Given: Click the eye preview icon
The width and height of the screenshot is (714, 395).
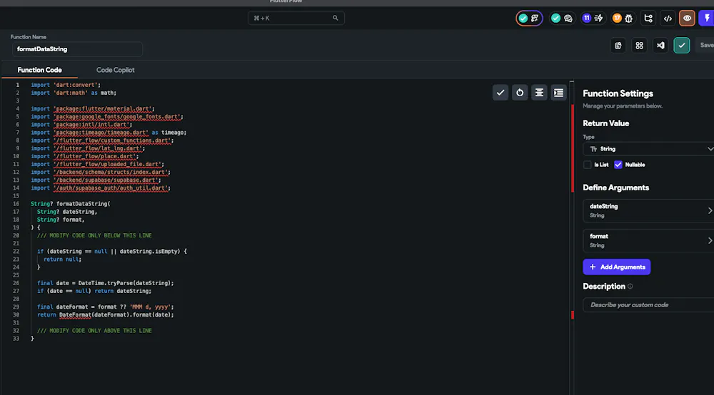Looking at the screenshot, I should (687, 19).
